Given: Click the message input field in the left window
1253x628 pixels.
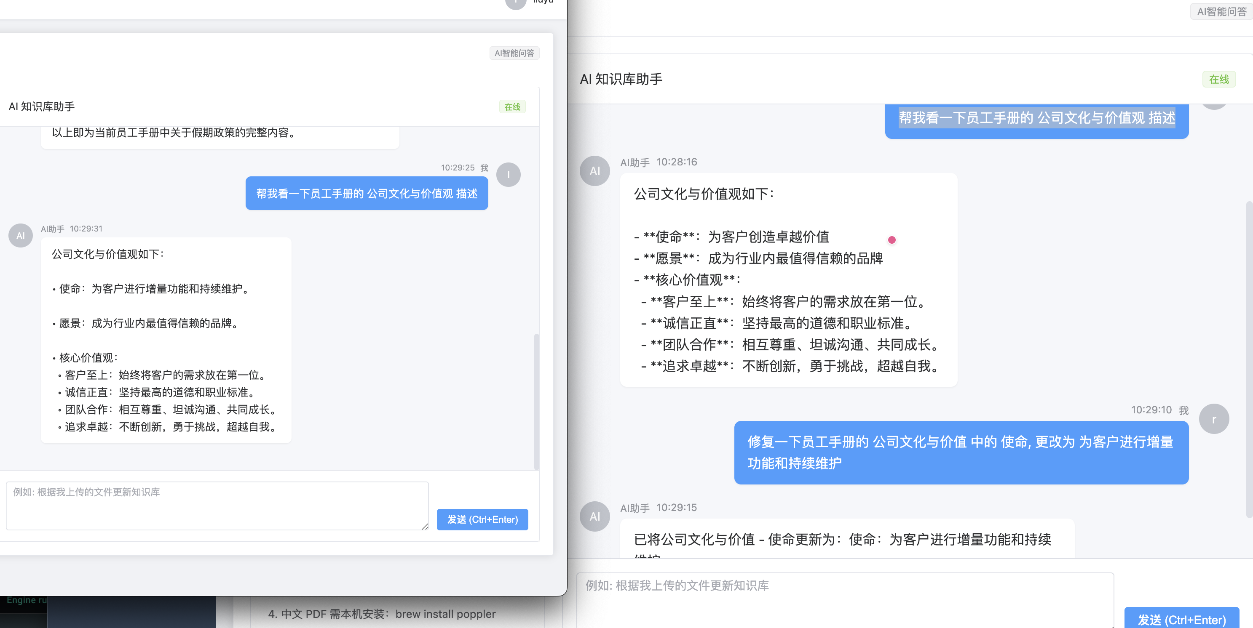Looking at the screenshot, I should click(217, 506).
